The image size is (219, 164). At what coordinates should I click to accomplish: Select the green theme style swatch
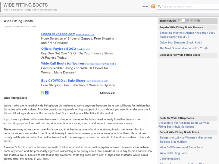pyautogui.click(x=180, y=21)
